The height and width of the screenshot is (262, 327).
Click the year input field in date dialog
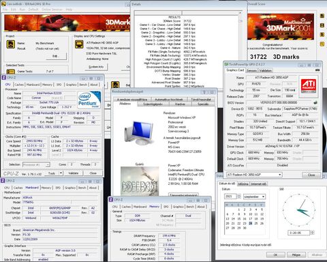click(x=230, y=196)
